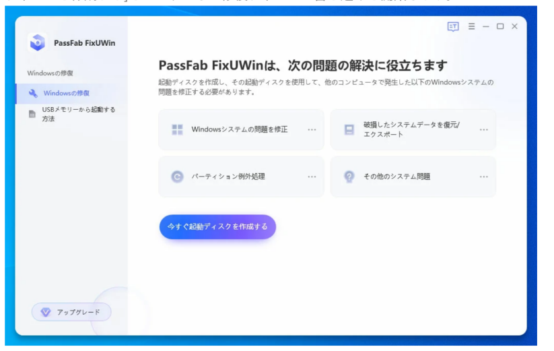Open the その他のシステム問題 card

(413, 177)
